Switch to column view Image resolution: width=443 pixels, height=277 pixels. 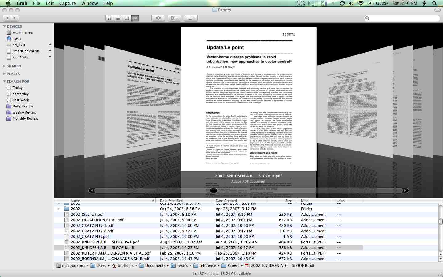[x=126, y=18]
